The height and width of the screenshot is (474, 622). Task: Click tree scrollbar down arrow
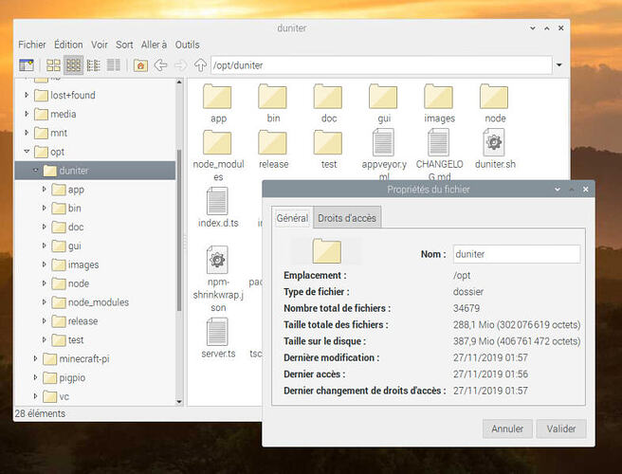[179, 401]
